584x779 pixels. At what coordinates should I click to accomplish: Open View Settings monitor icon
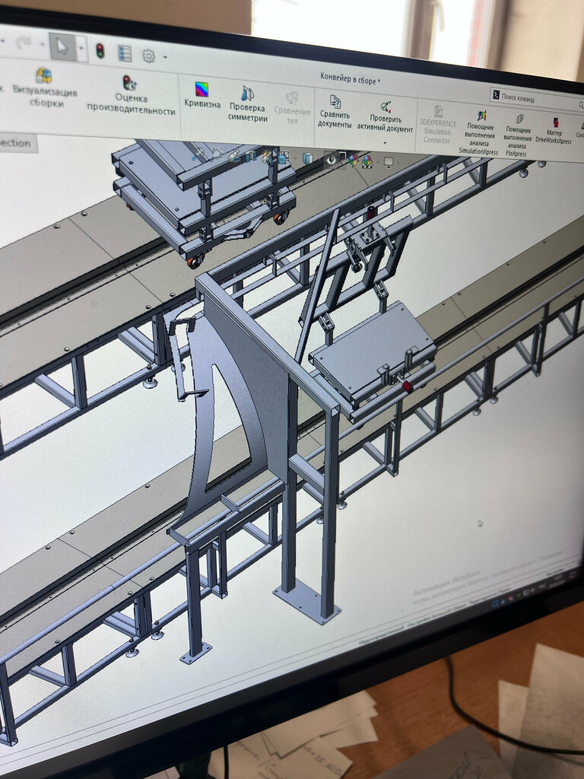(x=389, y=162)
